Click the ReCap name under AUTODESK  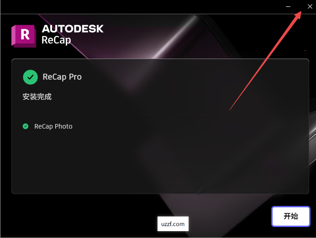[x=56, y=40]
